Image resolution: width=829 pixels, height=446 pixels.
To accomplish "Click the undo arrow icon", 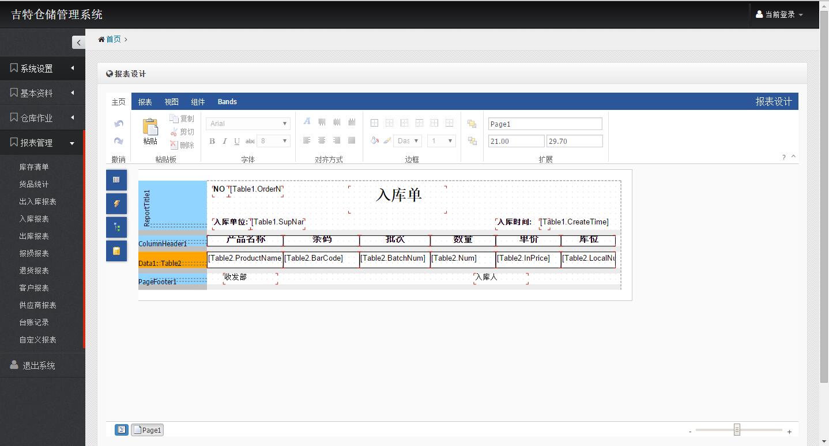I will 119,124.
